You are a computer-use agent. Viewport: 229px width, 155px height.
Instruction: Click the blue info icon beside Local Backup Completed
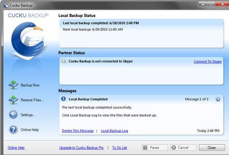pos(63,99)
